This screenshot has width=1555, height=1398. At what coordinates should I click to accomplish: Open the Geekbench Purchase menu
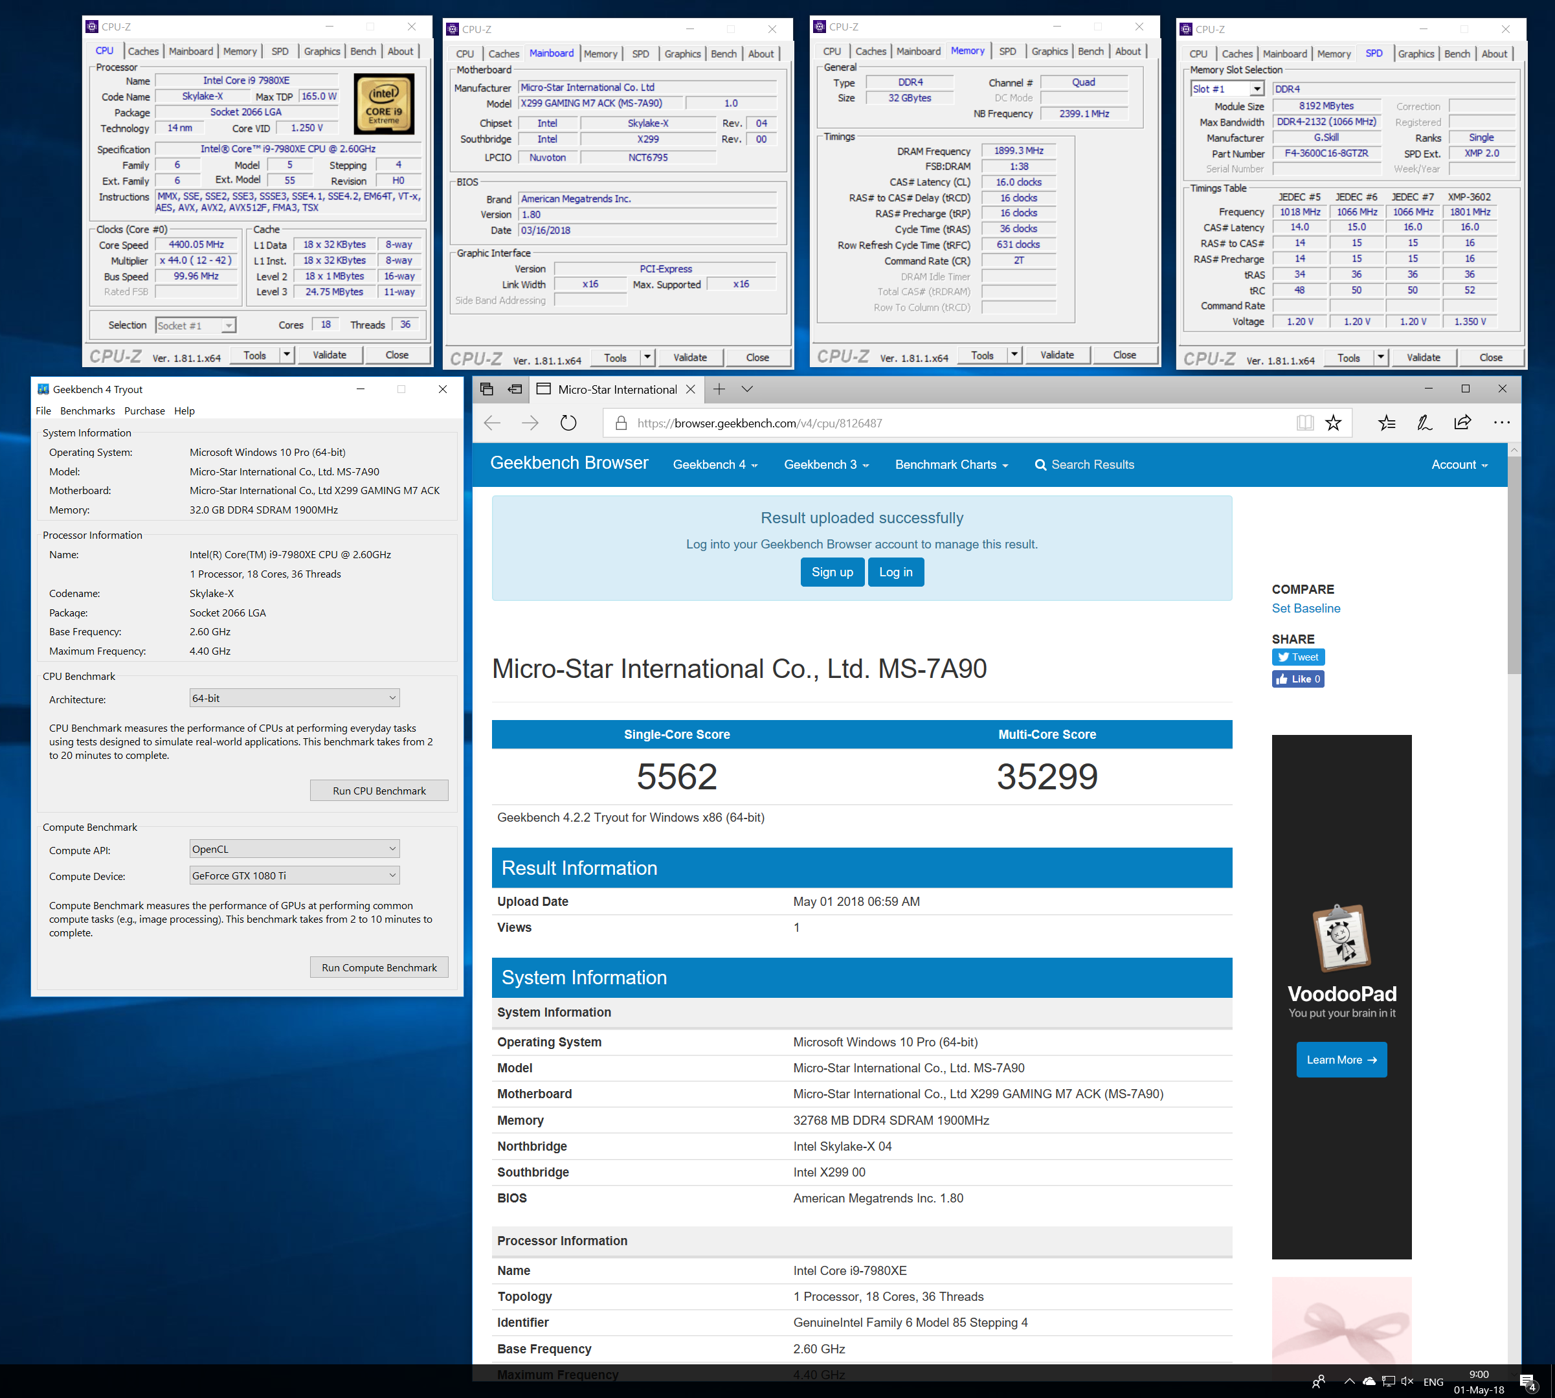pyautogui.click(x=144, y=411)
